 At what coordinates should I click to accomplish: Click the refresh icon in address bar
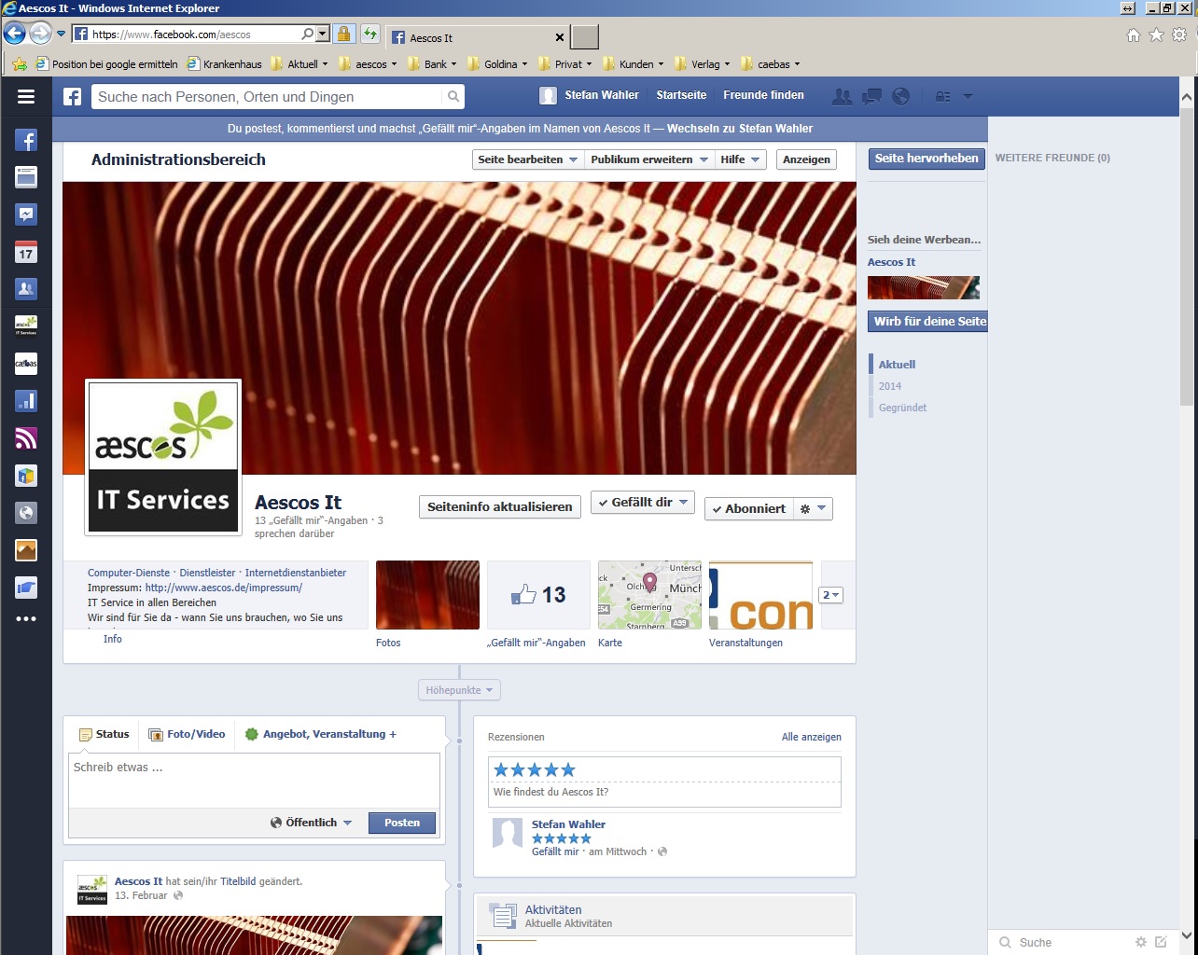click(x=370, y=34)
